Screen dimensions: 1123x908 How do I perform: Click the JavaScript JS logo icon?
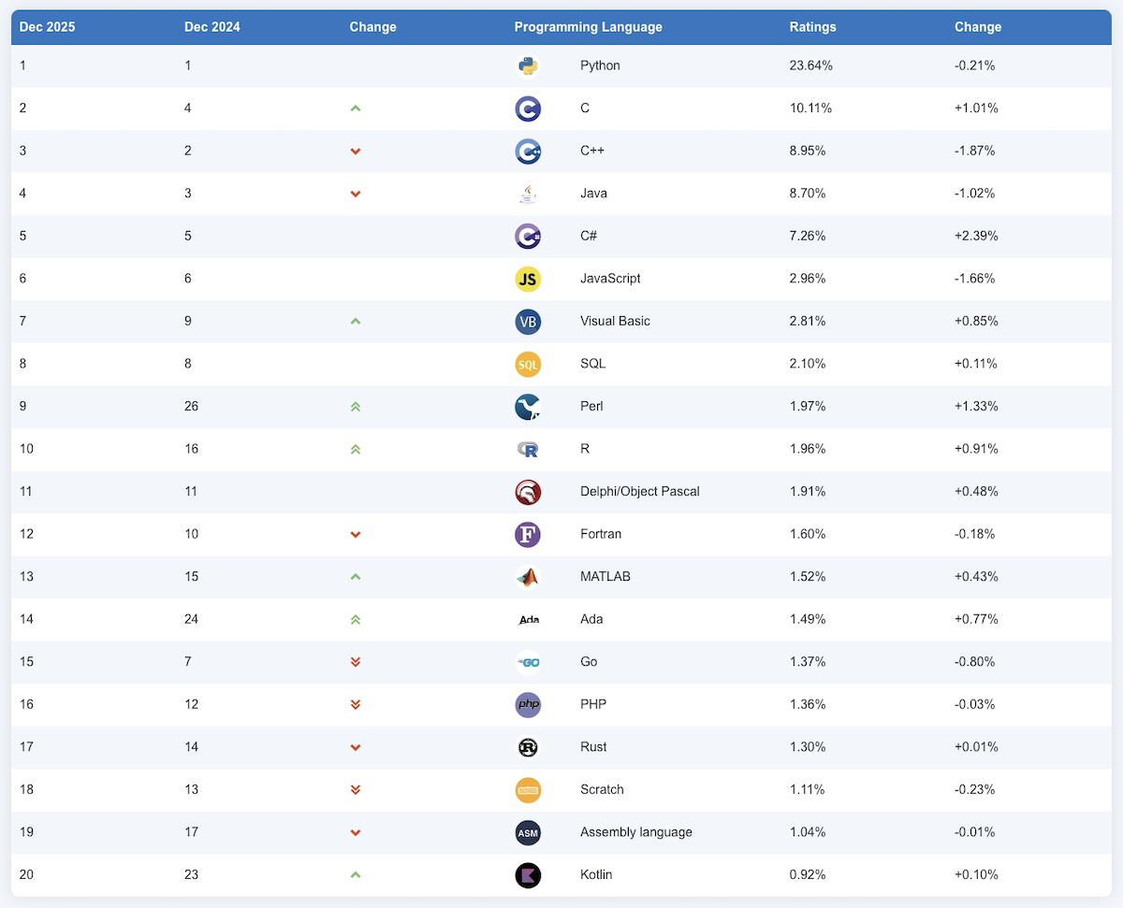[x=528, y=279]
